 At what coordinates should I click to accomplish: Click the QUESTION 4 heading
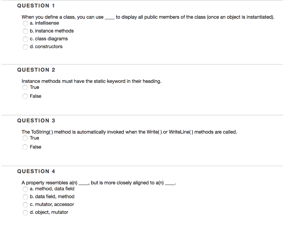tap(36, 171)
